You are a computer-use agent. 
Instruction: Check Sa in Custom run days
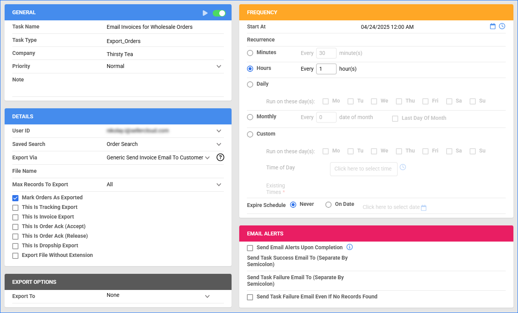coord(449,151)
